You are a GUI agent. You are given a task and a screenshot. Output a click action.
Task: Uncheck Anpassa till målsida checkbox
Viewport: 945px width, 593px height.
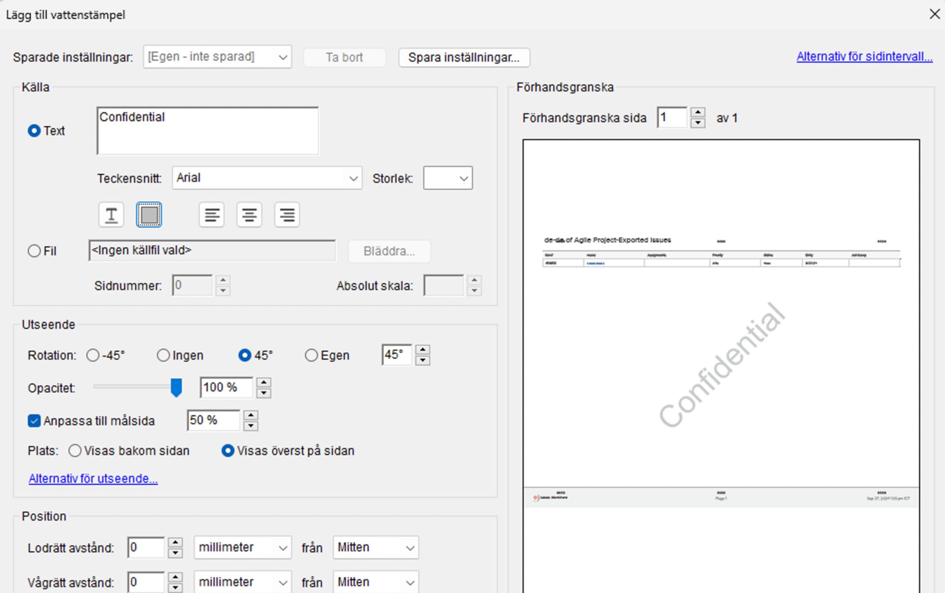click(x=34, y=421)
